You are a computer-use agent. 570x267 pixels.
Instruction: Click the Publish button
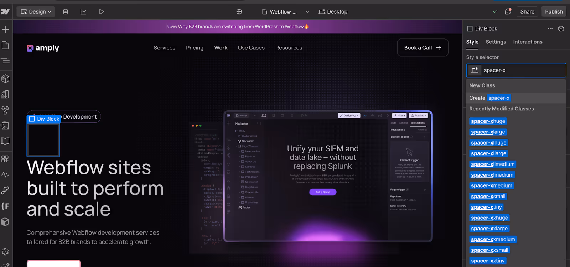554,12
